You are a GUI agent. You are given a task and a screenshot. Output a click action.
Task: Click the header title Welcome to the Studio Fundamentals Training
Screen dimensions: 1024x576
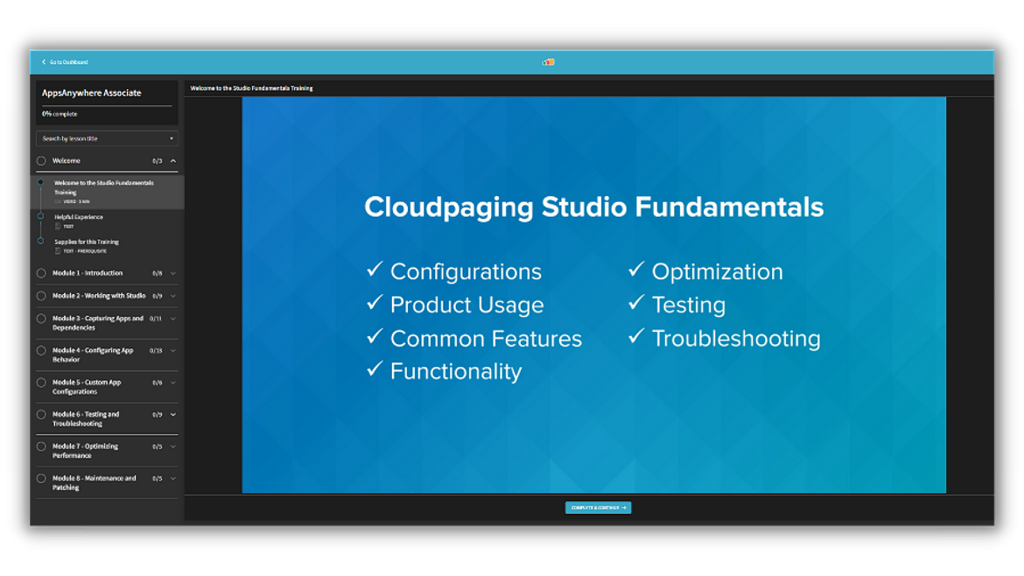pos(251,88)
